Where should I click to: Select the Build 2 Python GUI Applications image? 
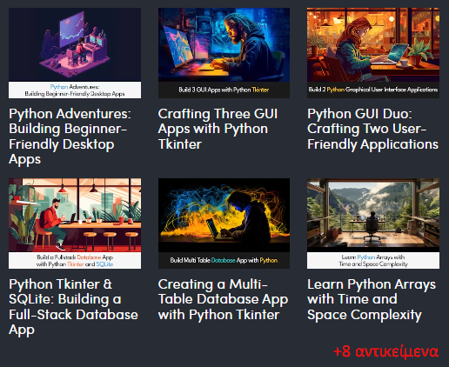[373, 53]
